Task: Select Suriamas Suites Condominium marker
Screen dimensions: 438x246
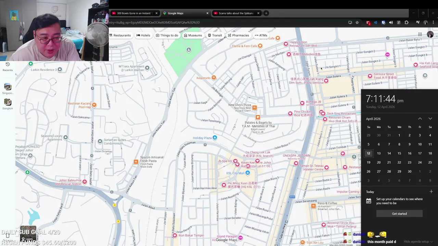Action: click(x=100, y=141)
